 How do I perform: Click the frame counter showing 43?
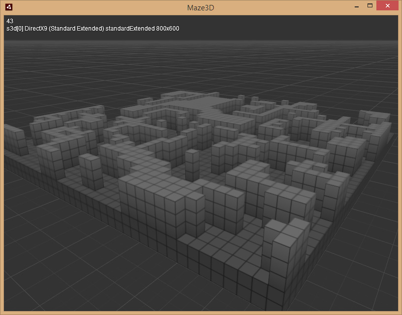click(x=9, y=21)
